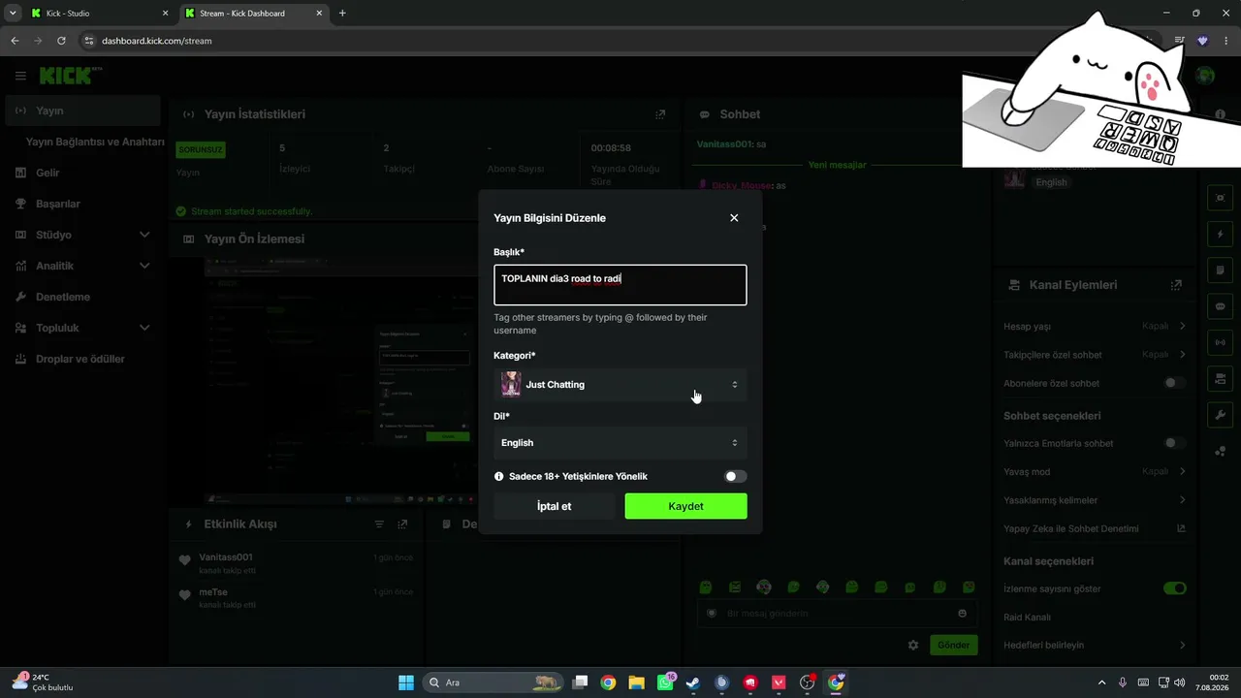
Task: Pop out the Yayın İstatistikleri panel
Action: (660, 114)
